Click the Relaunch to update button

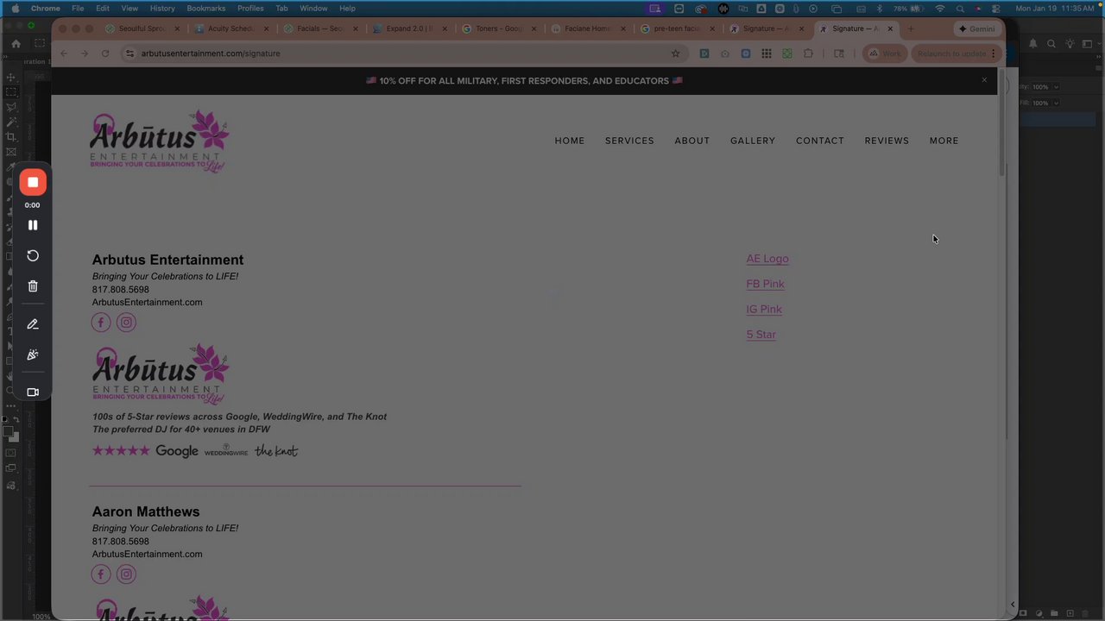point(956,53)
